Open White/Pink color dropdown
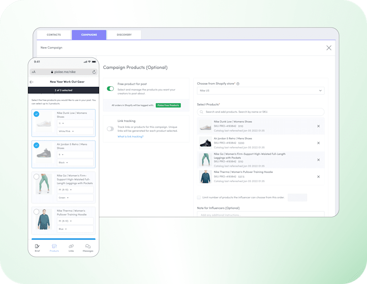The image size is (367, 284). [x=75, y=131]
